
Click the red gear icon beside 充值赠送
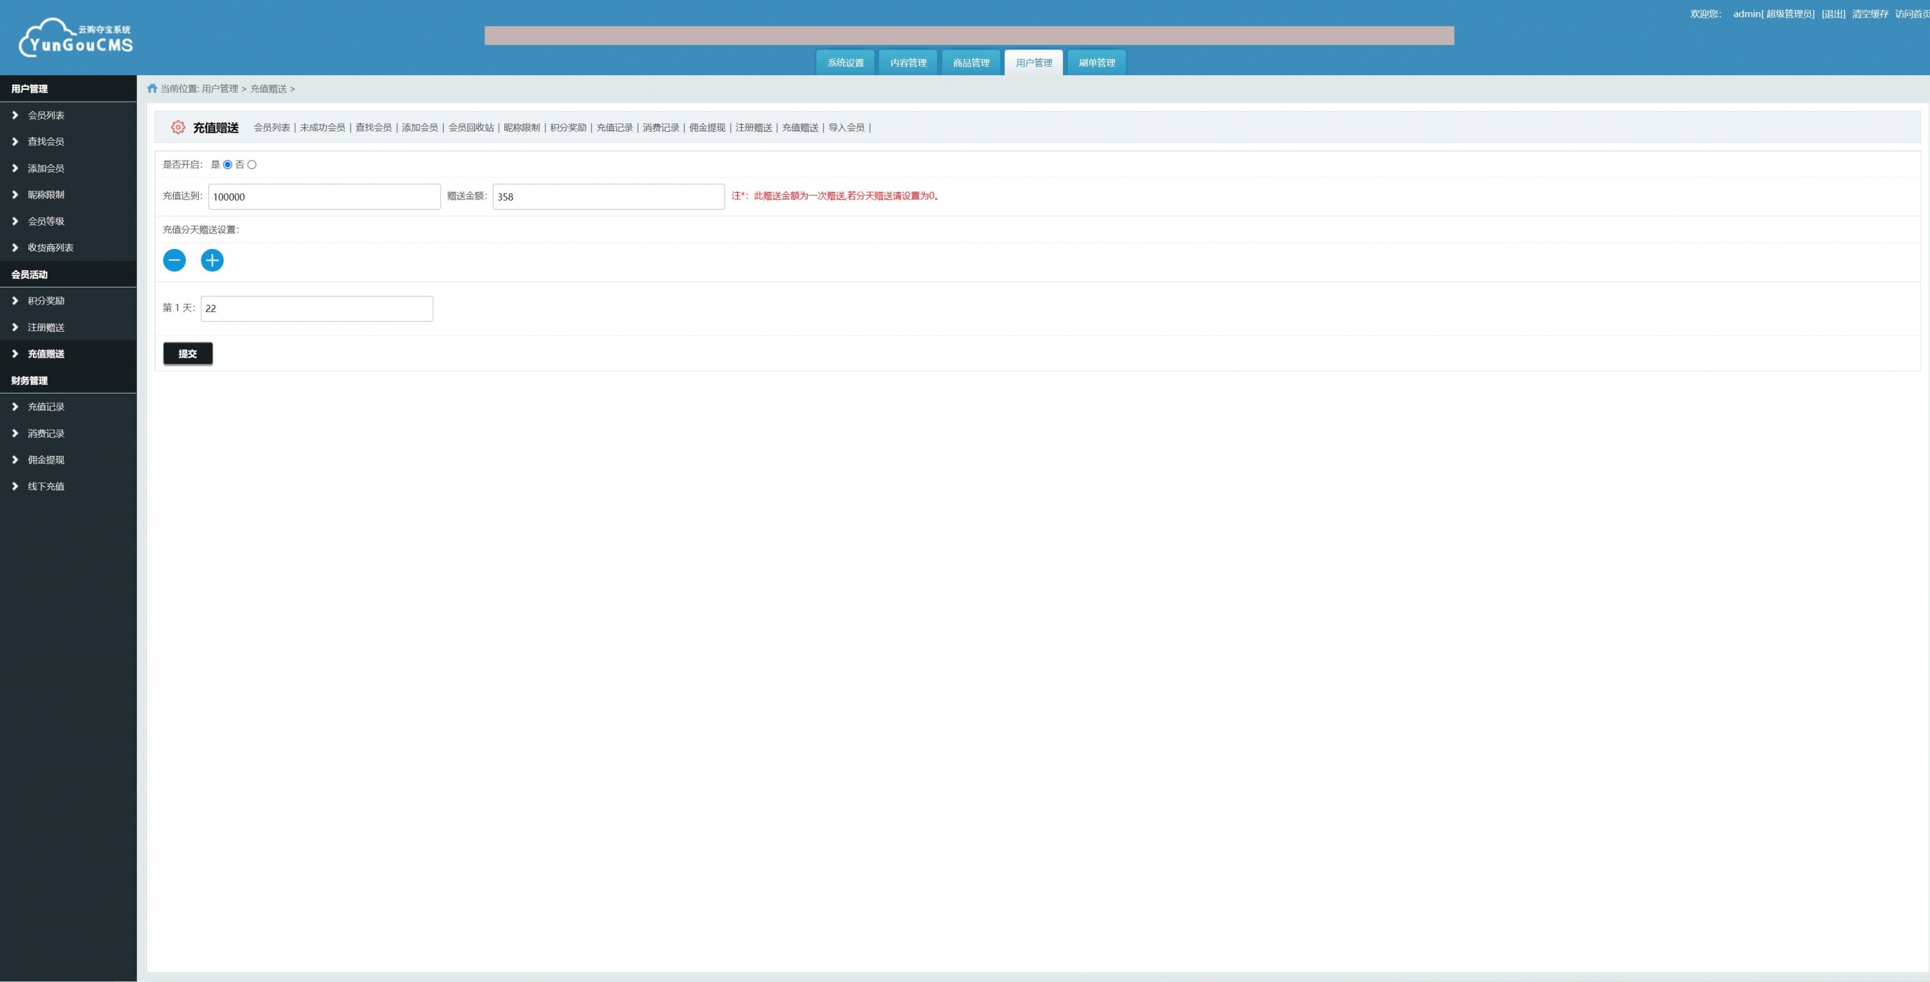coord(178,127)
